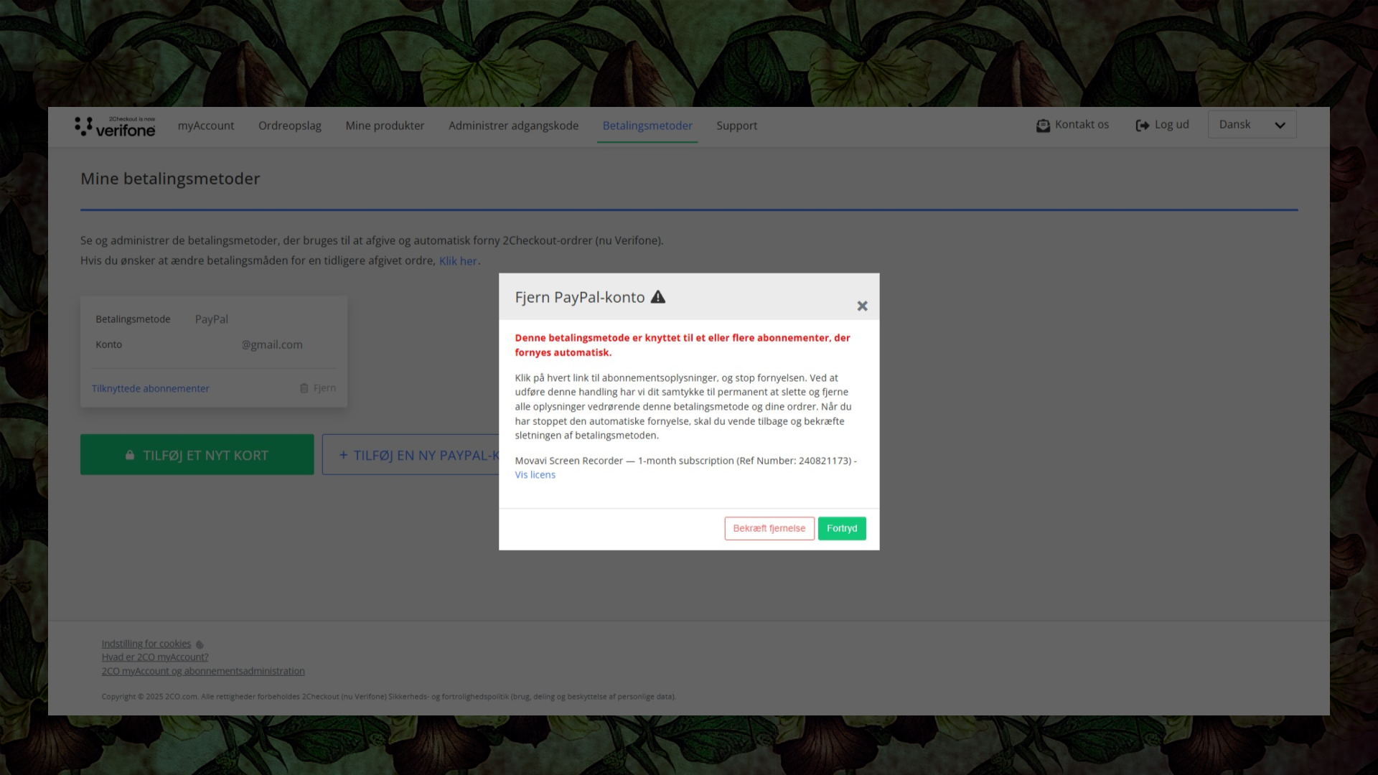1378x775 pixels.
Task: Click the trash icon next to Fjern
Action: click(304, 388)
